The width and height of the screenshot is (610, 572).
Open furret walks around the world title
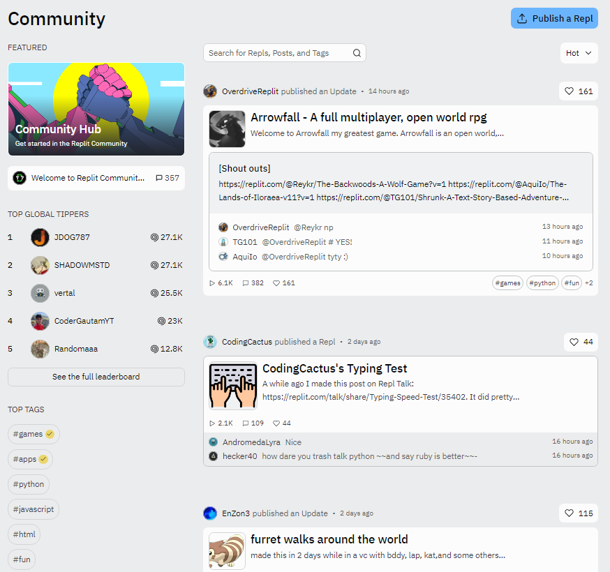(329, 539)
